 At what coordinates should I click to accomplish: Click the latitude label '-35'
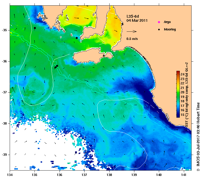4,30
